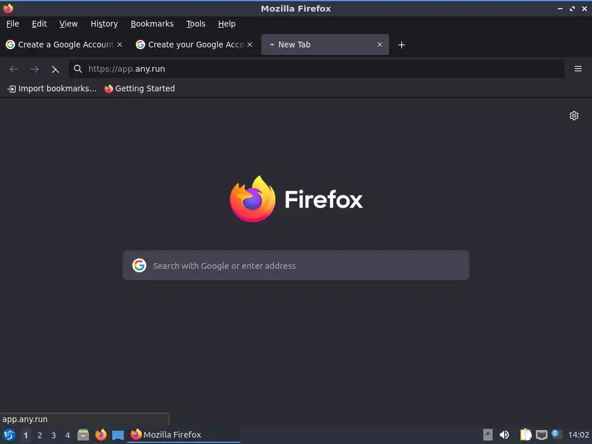Switch to workspace 3

click(x=54, y=435)
